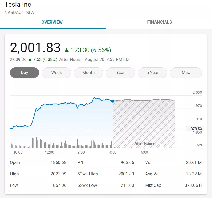The height and width of the screenshot is (198, 212).
Task: Click the 1,878.53 previous close label
Action: (195, 129)
